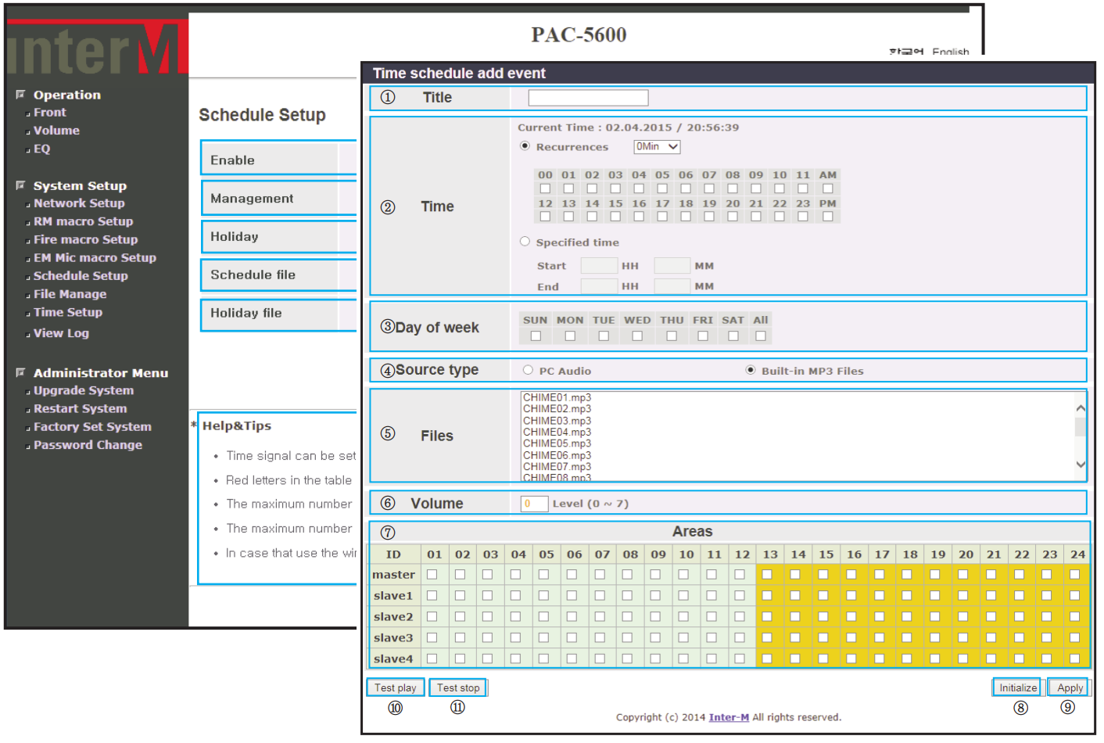
Task: Click the Start MM field
Action: (x=672, y=266)
